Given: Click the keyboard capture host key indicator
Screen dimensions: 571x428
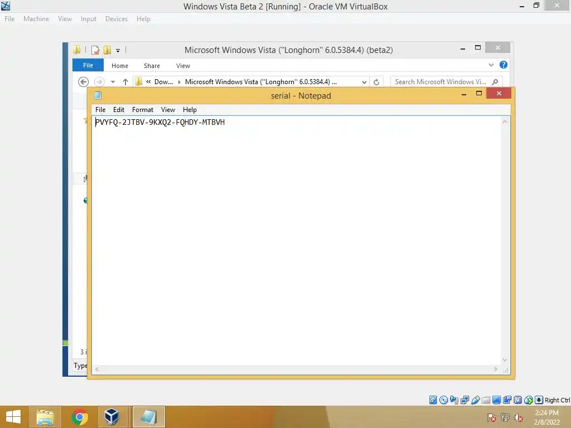Looking at the screenshot, I should coord(539,400).
